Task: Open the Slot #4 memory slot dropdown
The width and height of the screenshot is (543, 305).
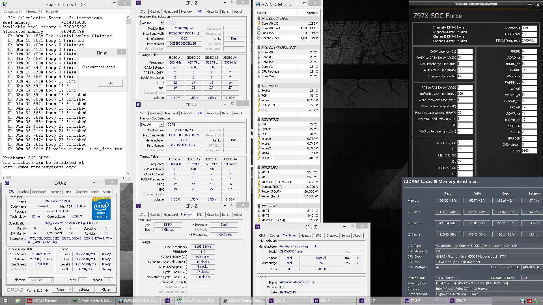Action: (161, 125)
